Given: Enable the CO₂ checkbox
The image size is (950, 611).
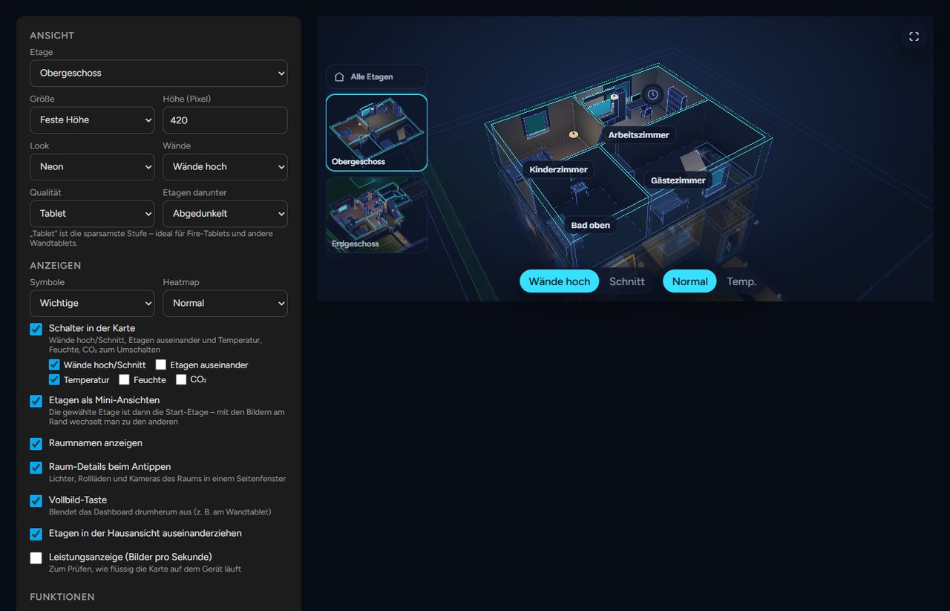Looking at the screenshot, I should pos(181,379).
